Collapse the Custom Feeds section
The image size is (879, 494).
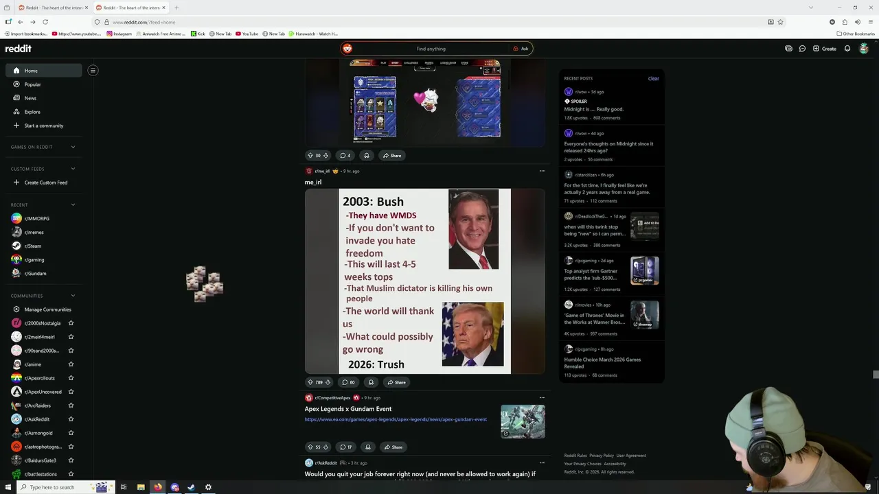(73, 169)
